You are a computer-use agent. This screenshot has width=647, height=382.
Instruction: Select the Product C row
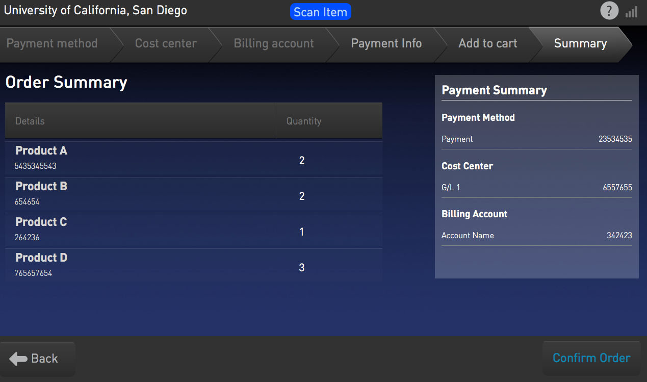194,231
